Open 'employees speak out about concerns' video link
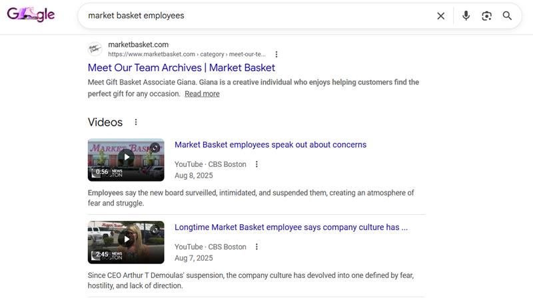Viewport: 533px width, 298px height. (x=270, y=144)
